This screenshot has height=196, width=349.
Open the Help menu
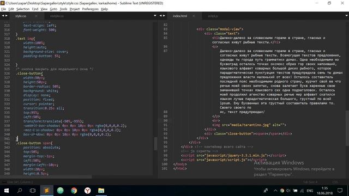(x=104, y=9)
